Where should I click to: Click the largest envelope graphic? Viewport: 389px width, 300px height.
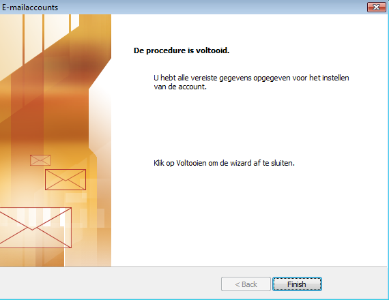(35, 228)
